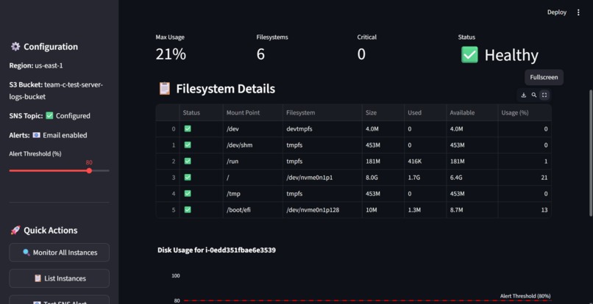Select the 10M size cell
Screen dimensions: 593x304
coord(383,209)
